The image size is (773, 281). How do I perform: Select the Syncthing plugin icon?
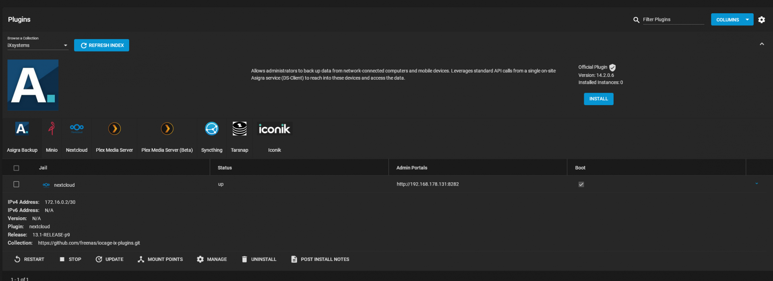(x=212, y=128)
